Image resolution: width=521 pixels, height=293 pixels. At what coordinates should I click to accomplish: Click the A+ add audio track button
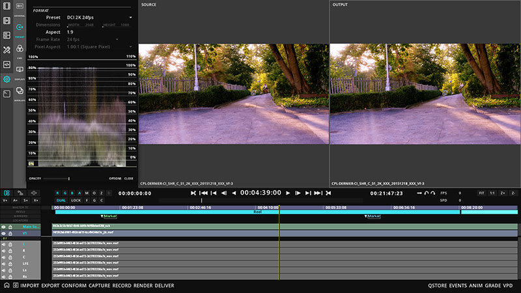point(15,201)
